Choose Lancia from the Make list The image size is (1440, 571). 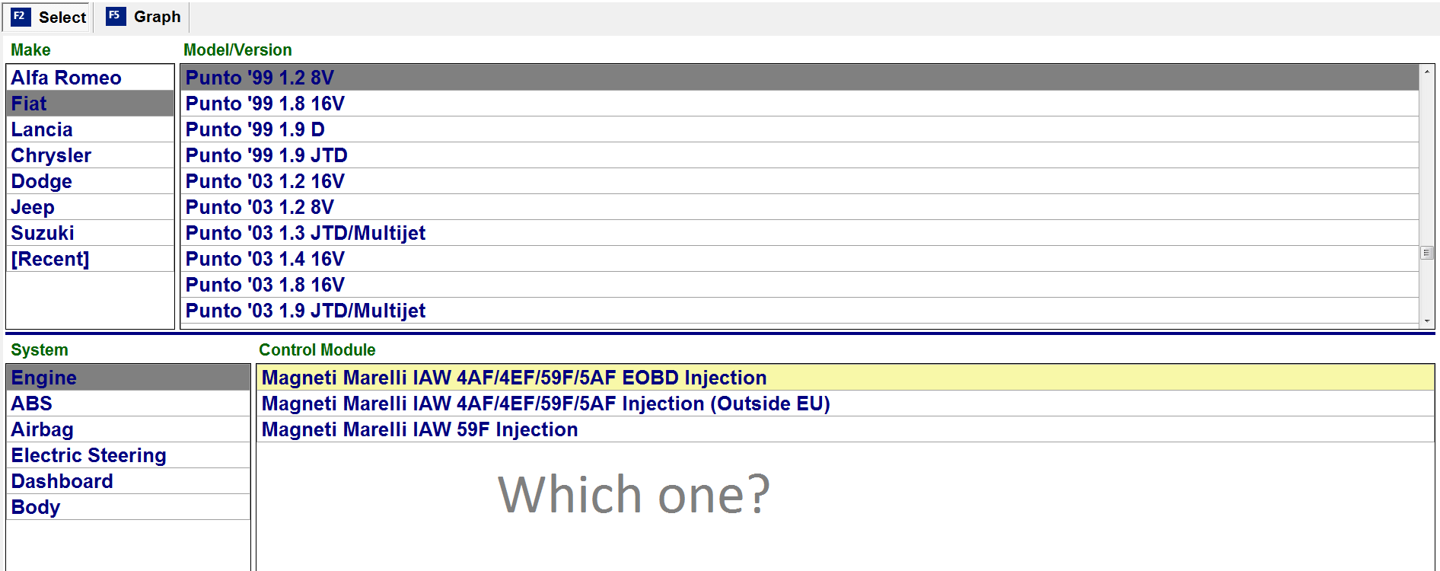click(42, 129)
